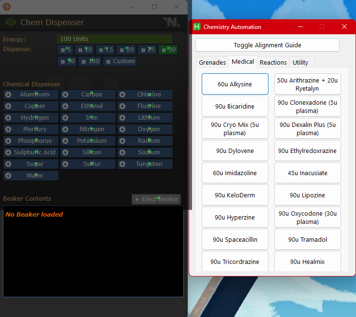Viewport: 356px width, 317px height.
Task: Run the 60u Imidazoline recipe
Action: (x=235, y=173)
